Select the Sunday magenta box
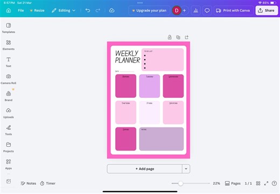 tap(125, 139)
